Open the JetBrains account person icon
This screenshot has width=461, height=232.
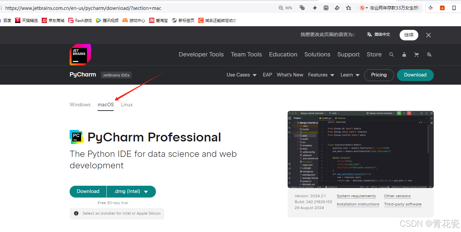point(404,54)
